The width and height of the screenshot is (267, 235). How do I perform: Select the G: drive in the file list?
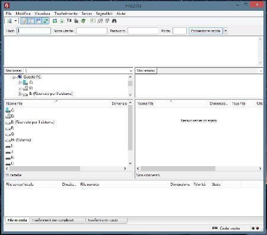click(x=10, y=134)
